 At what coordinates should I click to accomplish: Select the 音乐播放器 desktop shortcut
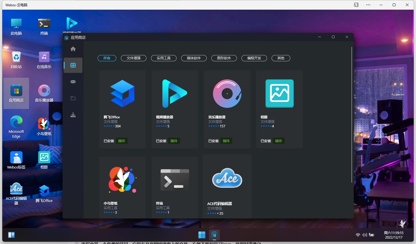point(44,93)
